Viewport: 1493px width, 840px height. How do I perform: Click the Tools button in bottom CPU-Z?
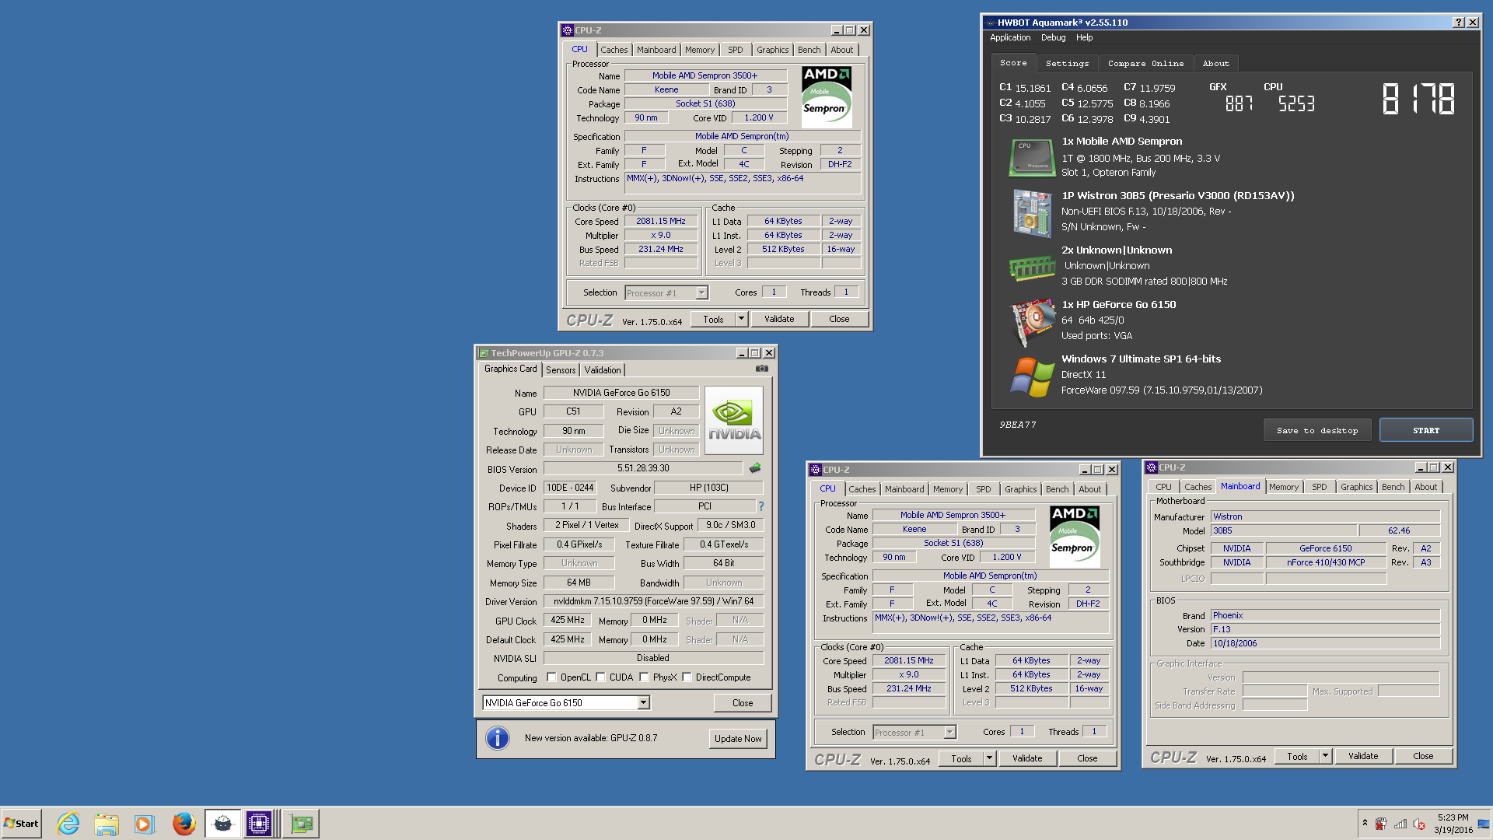click(961, 758)
